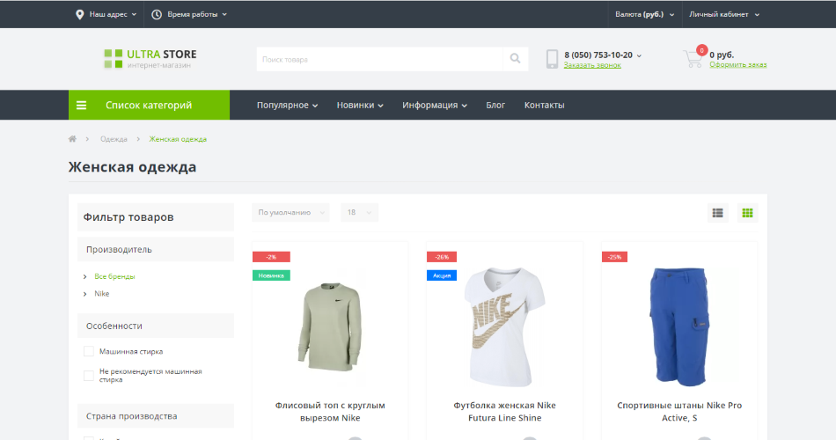836x440 pixels.
Task: Open the Блог page
Action: [x=495, y=105]
